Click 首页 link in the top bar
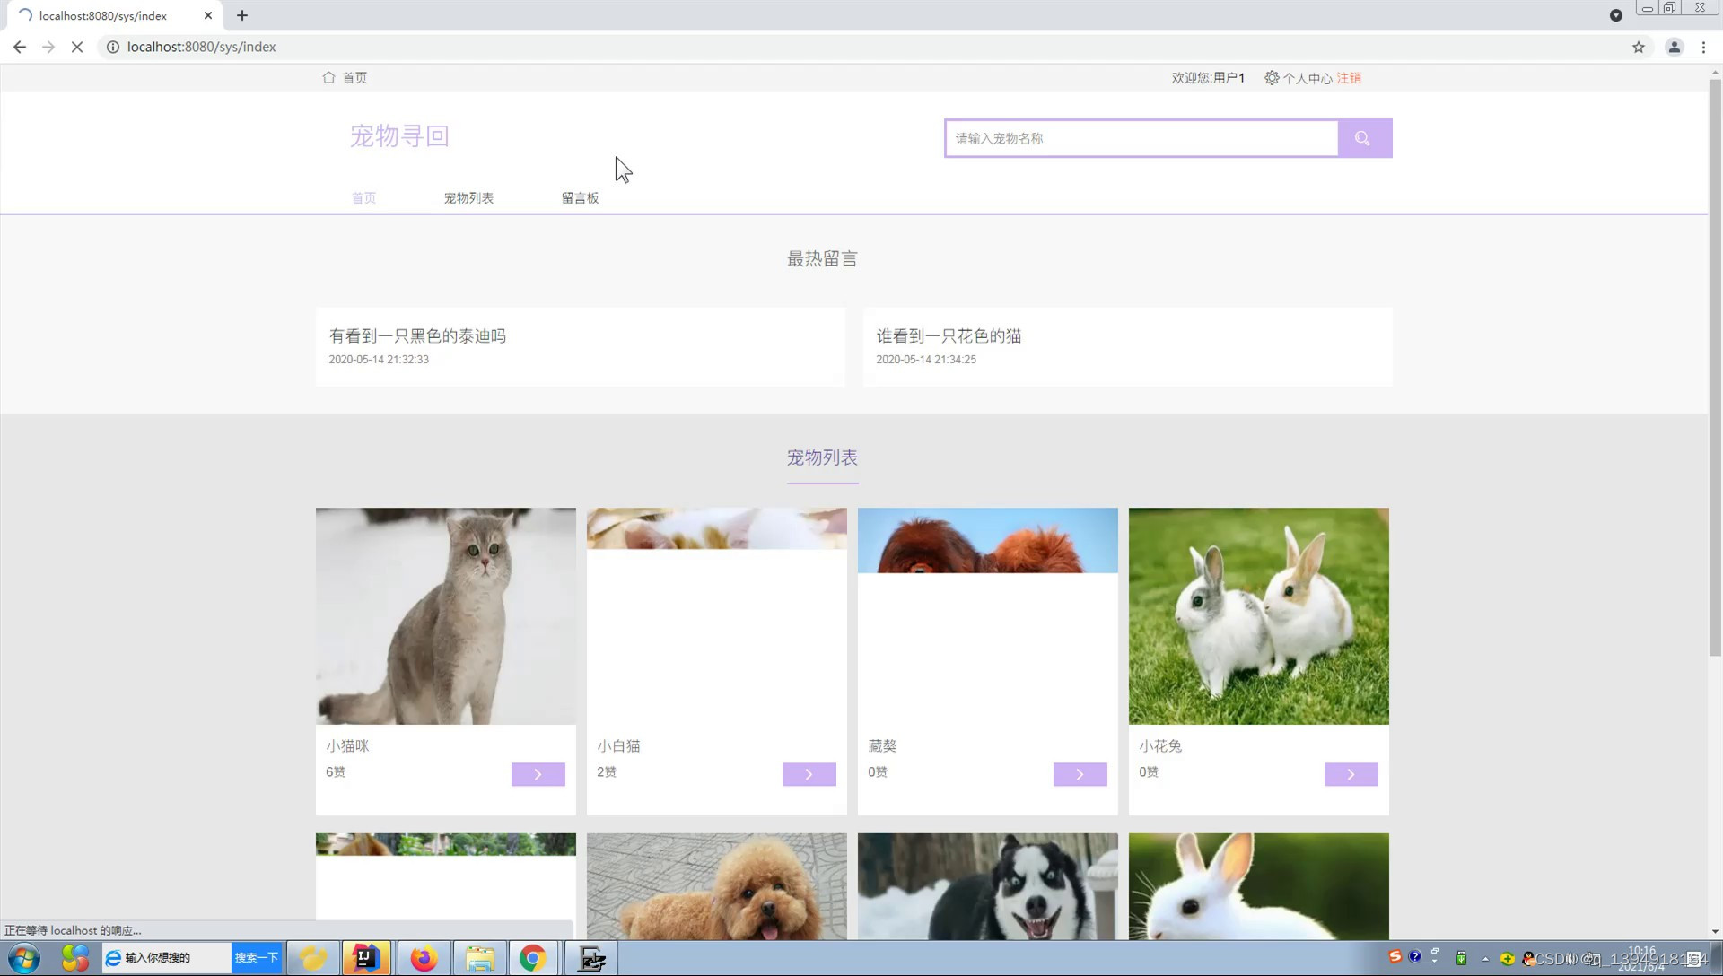The image size is (1723, 976). (x=354, y=78)
